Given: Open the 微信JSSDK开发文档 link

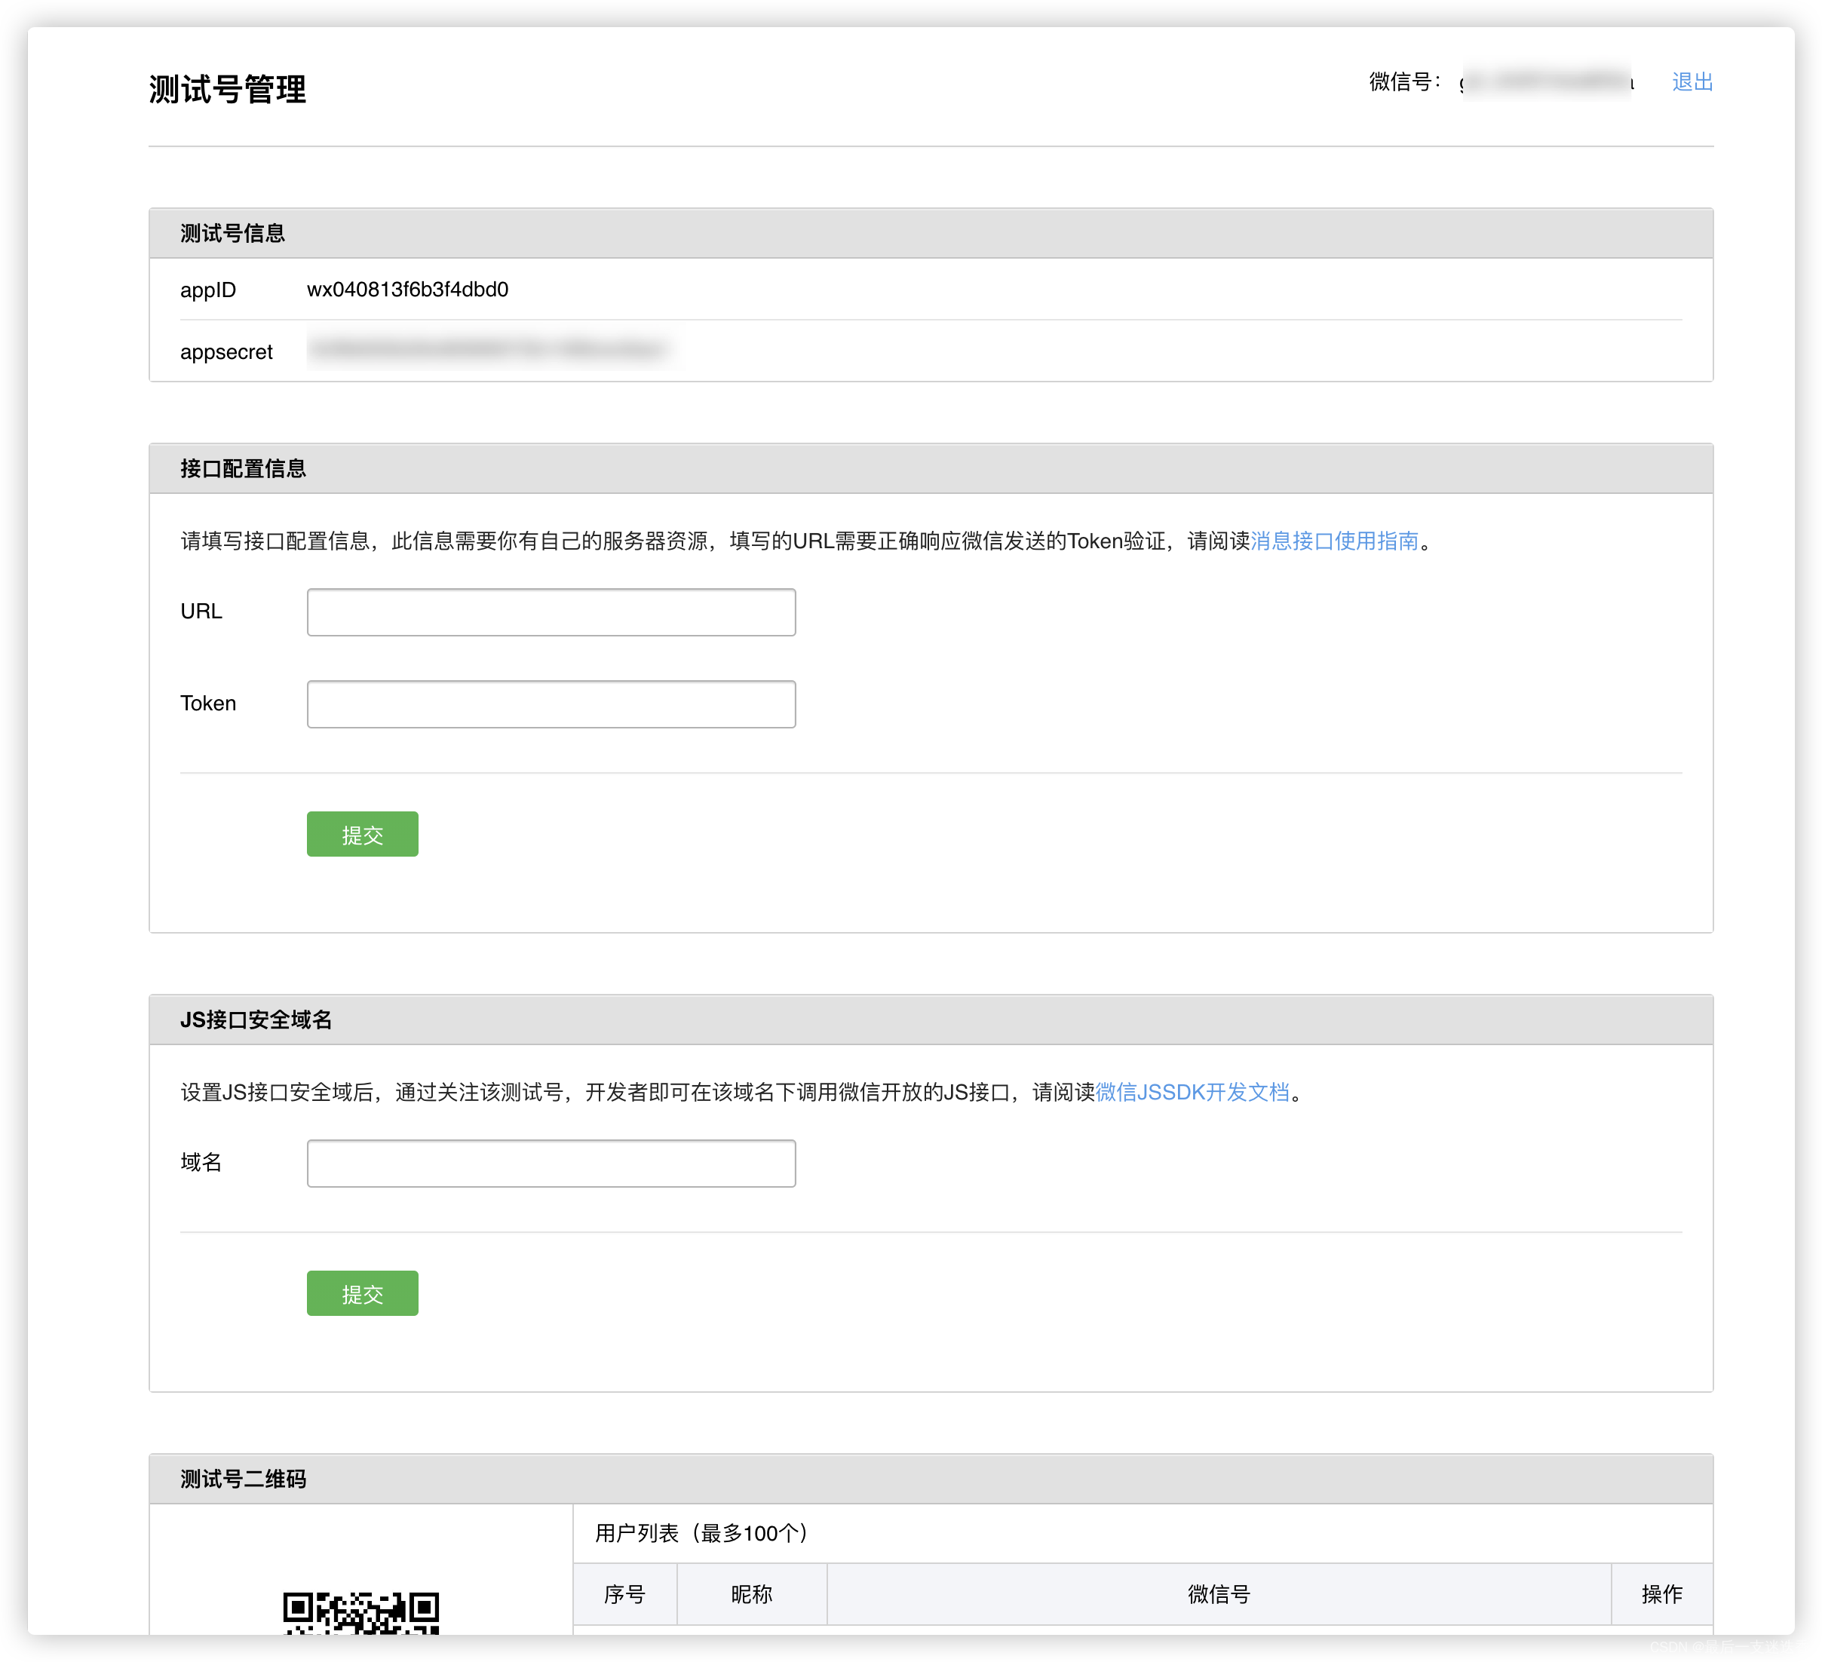Looking at the screenshot, I should click(1192, 1092).
